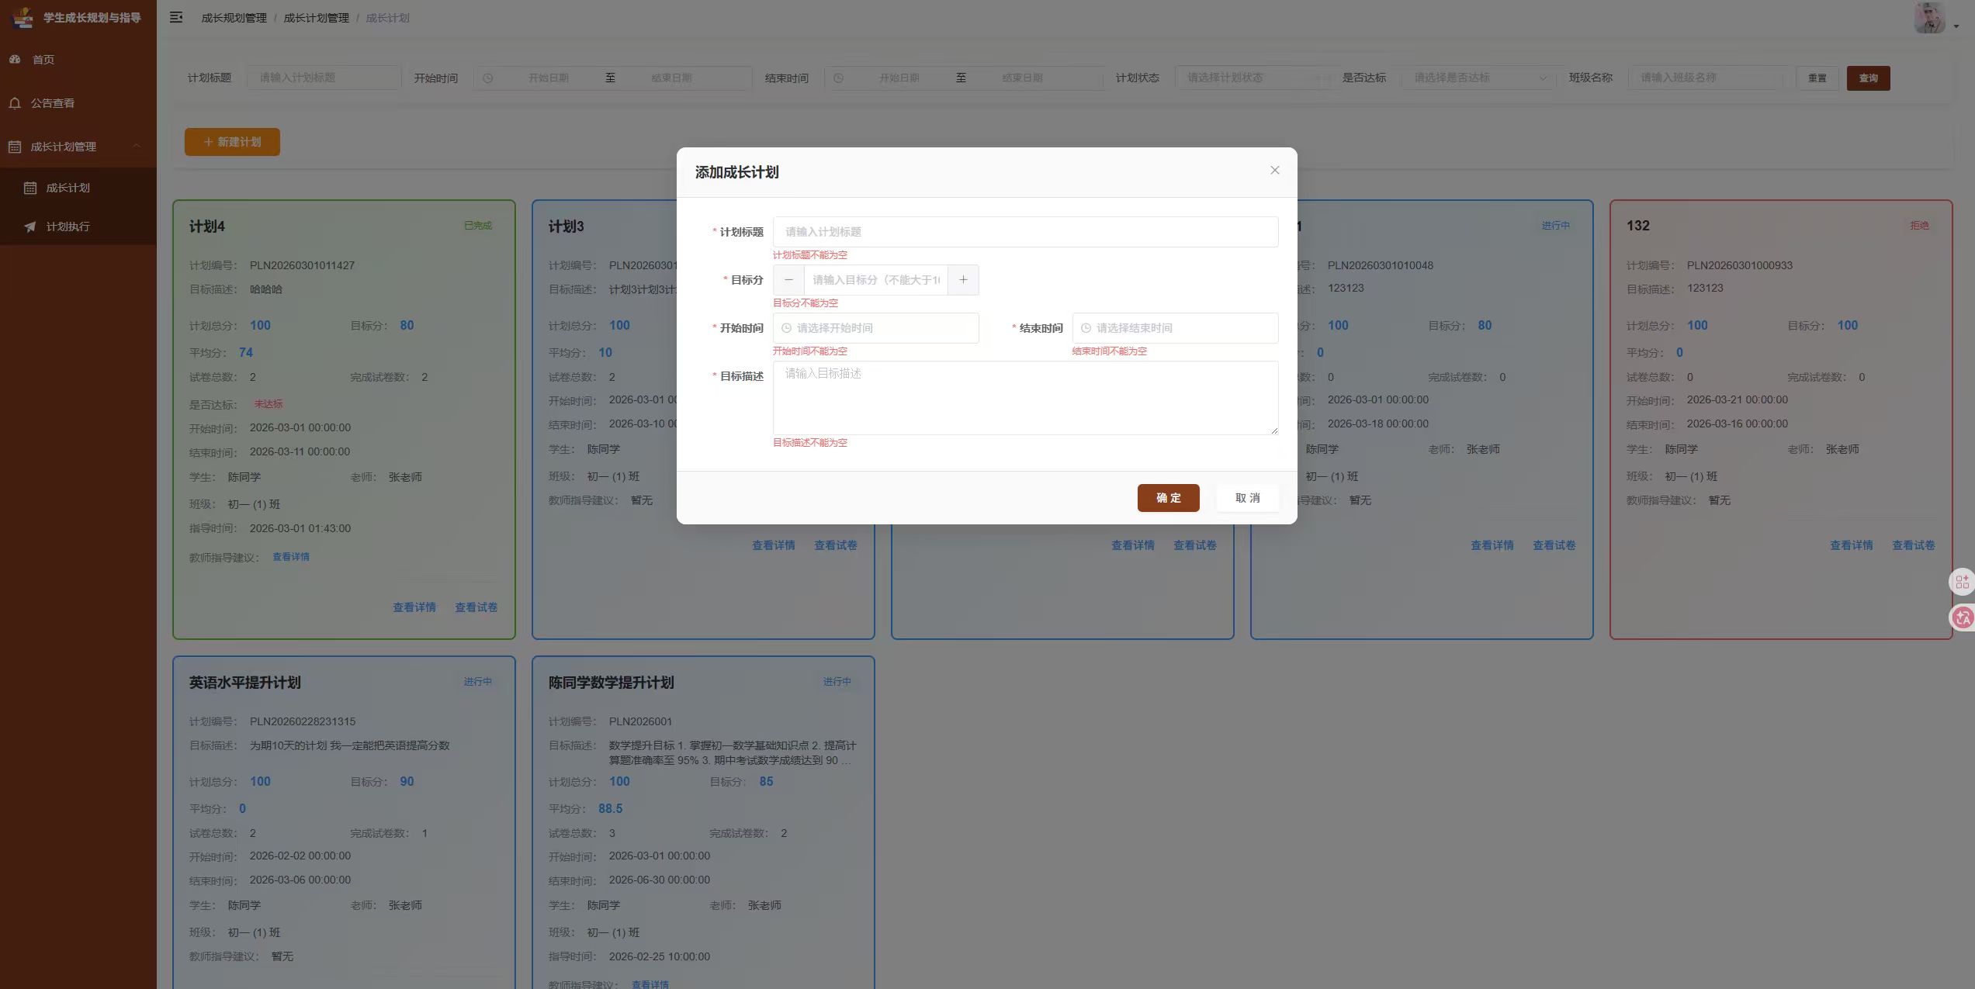The image size is (1975, 989).
Task: Select the 成长计划 submenu icon
Action: point(30,188)
